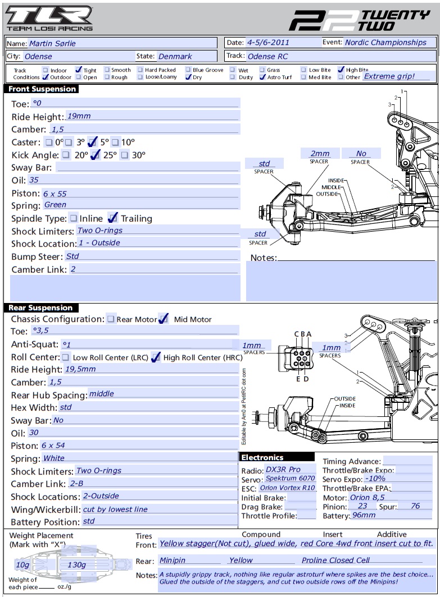Select the 3° caster checkbox

(x=69, y=143)
